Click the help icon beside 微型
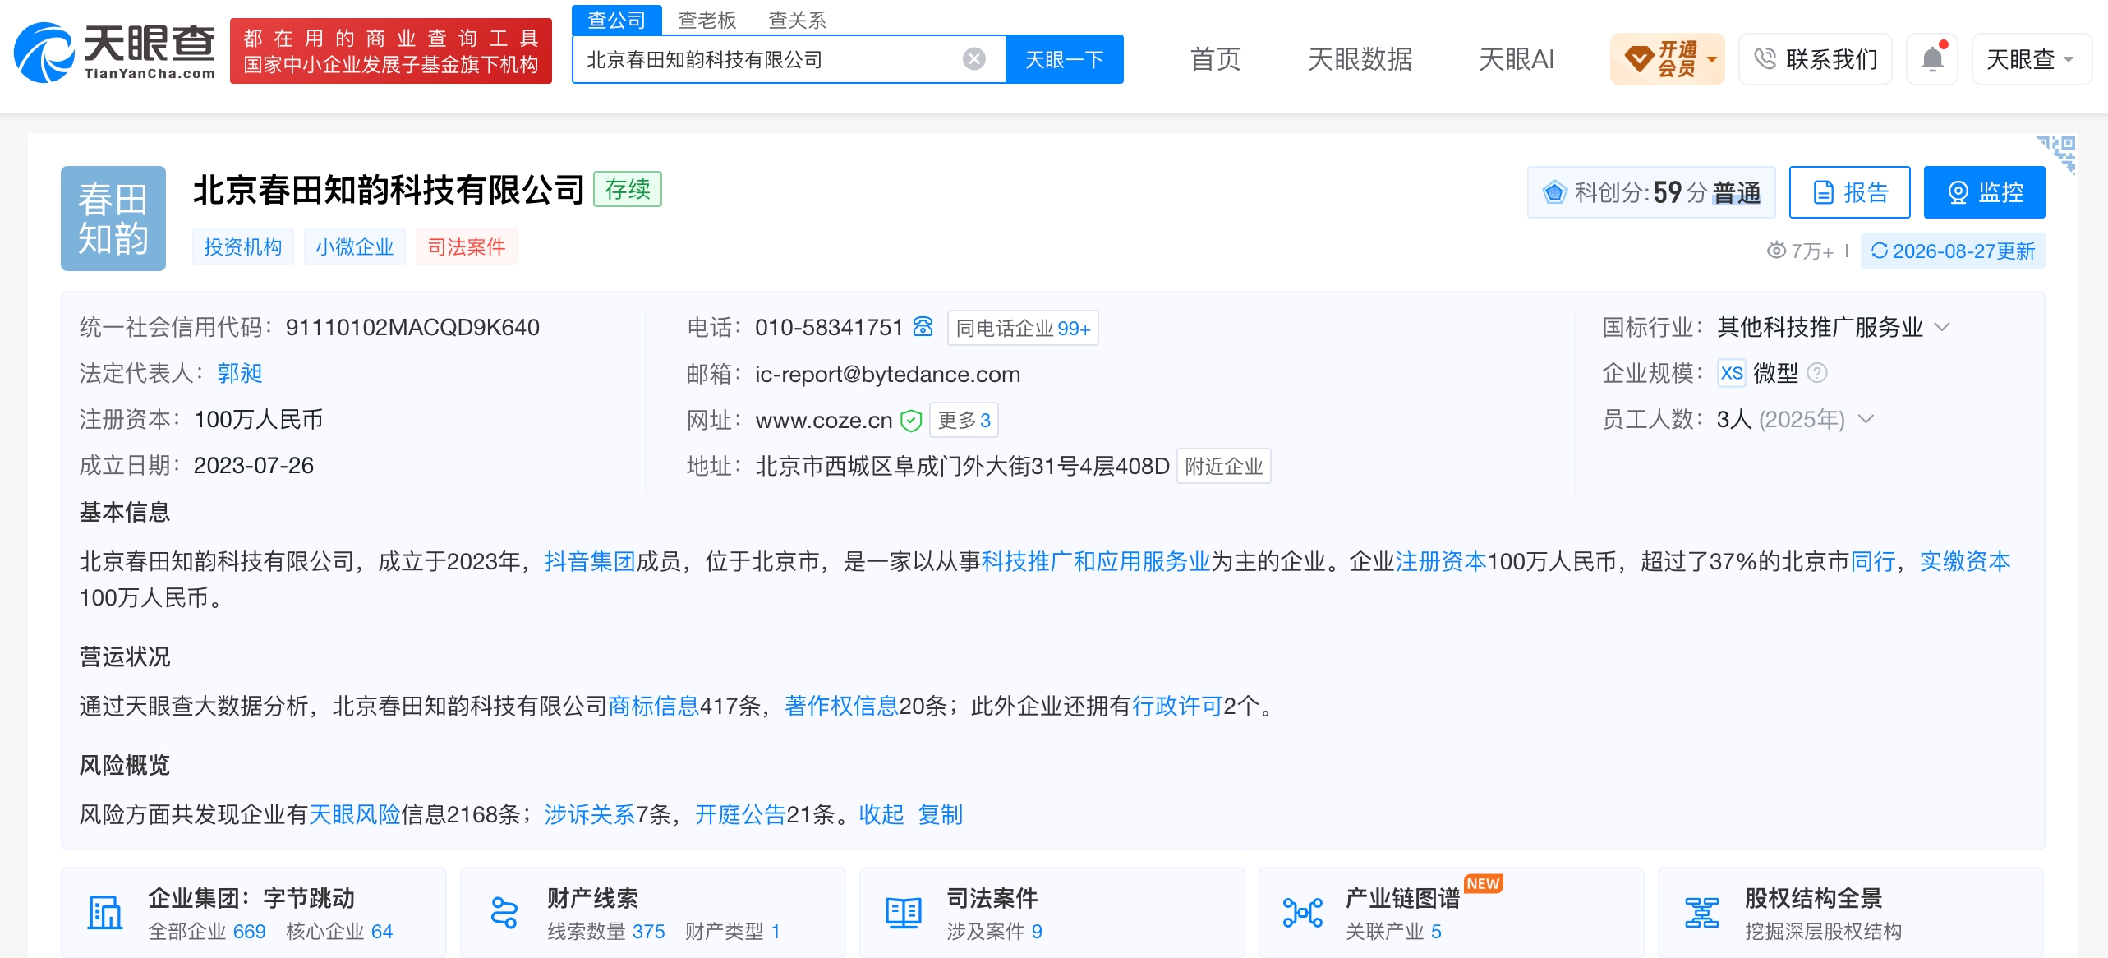 tap(1817, 374)
